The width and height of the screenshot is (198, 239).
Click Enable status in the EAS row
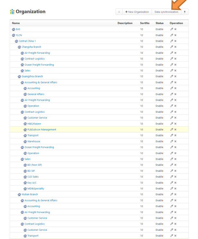pos(159,29)
